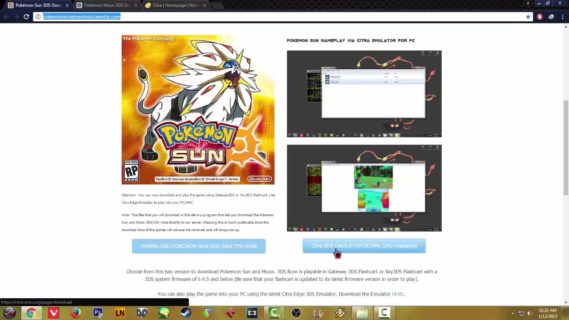Click the 'POKEMON SUN GAMEPLAY VIA CITRA EMULATOR FOR PC' heading
The width and height of the screenshot is (569, 320).
tap(351, 40)
